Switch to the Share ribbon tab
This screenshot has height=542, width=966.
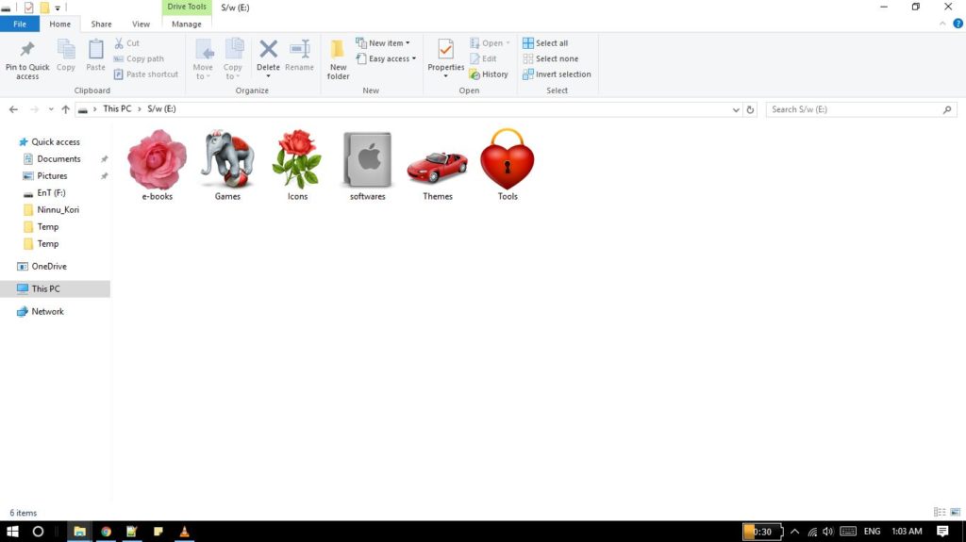pos(101,24)
